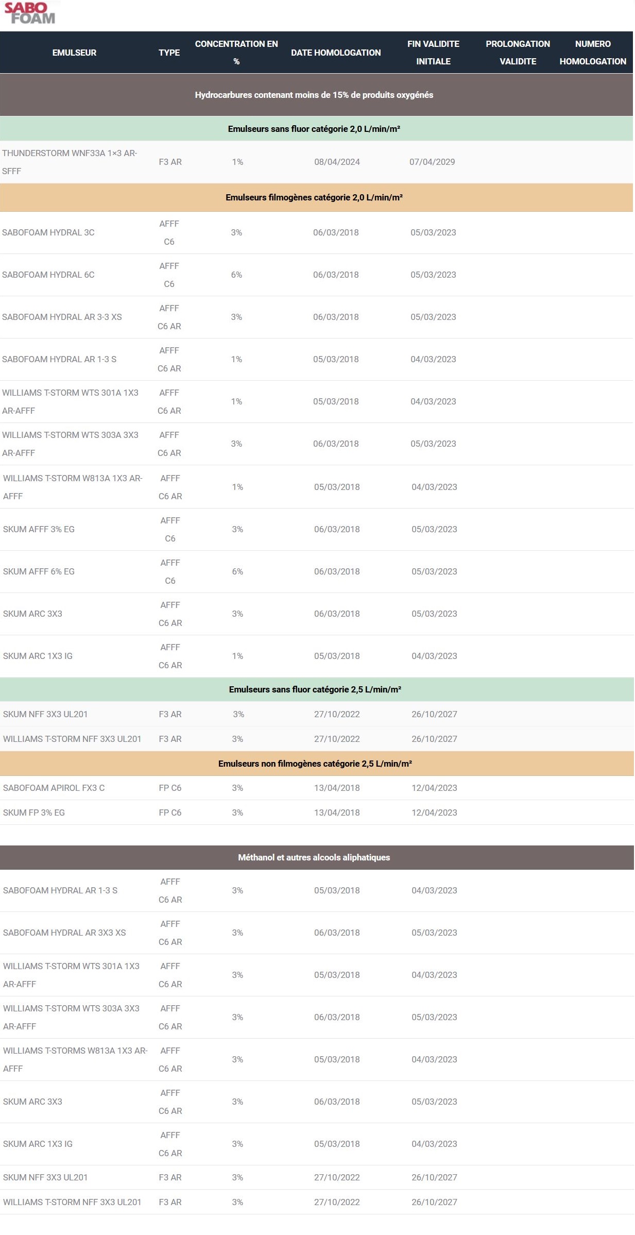Click the EMULSEUR column header
Screen dimensions: 635x1235
pos(74,53)
